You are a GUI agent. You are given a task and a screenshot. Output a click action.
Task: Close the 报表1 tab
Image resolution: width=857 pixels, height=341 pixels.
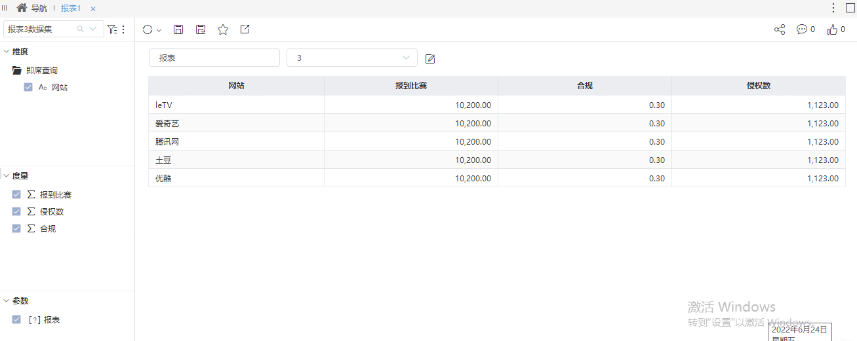[93, 9]
